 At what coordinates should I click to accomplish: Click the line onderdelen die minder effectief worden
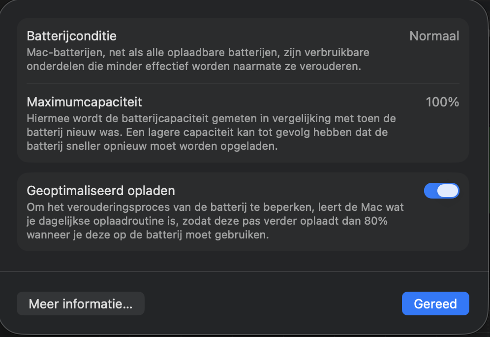pos(194,67)
